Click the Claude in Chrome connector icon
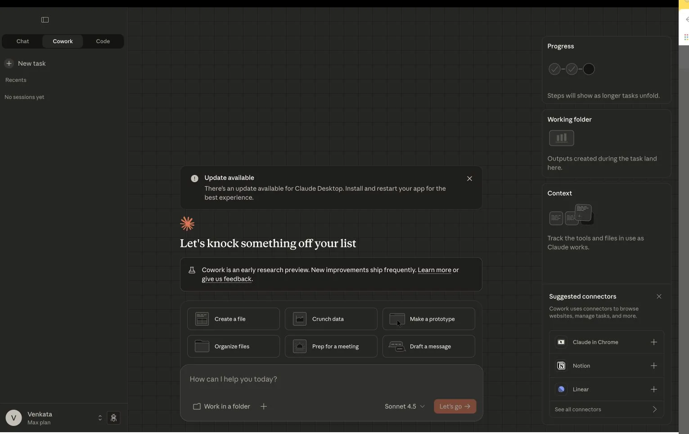Screen dimensions: 689x434 click(x=561, y=342)
